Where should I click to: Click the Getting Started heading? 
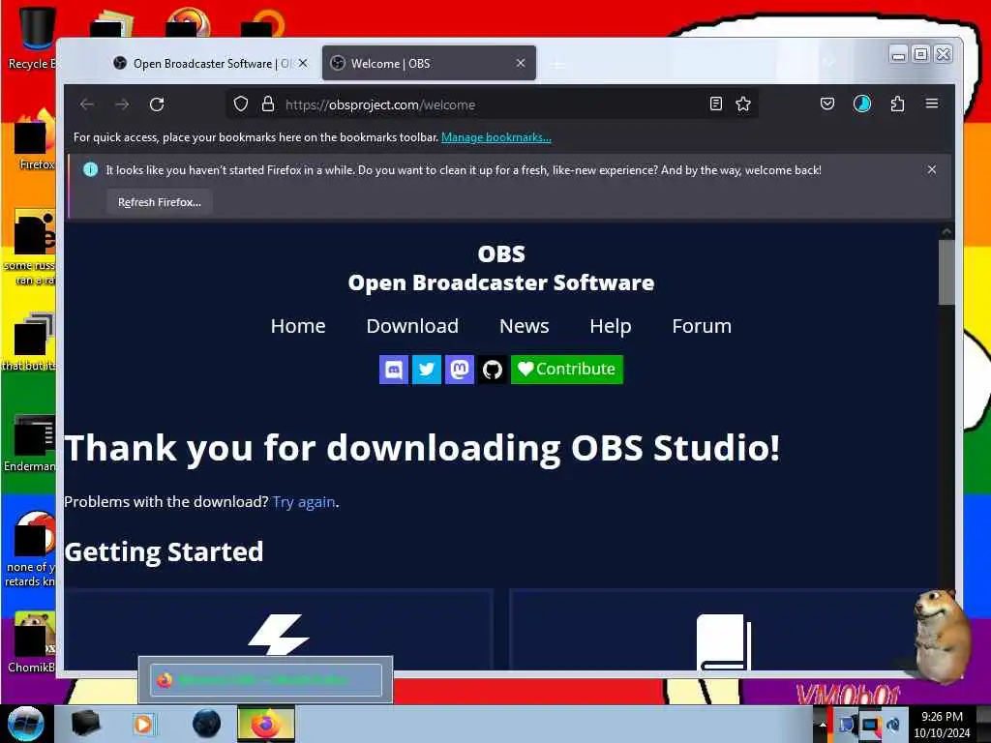164,551
